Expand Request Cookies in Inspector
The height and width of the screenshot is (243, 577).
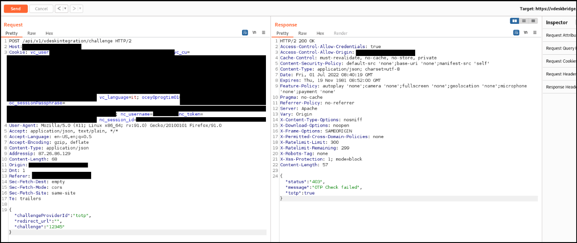pos(560,61)
